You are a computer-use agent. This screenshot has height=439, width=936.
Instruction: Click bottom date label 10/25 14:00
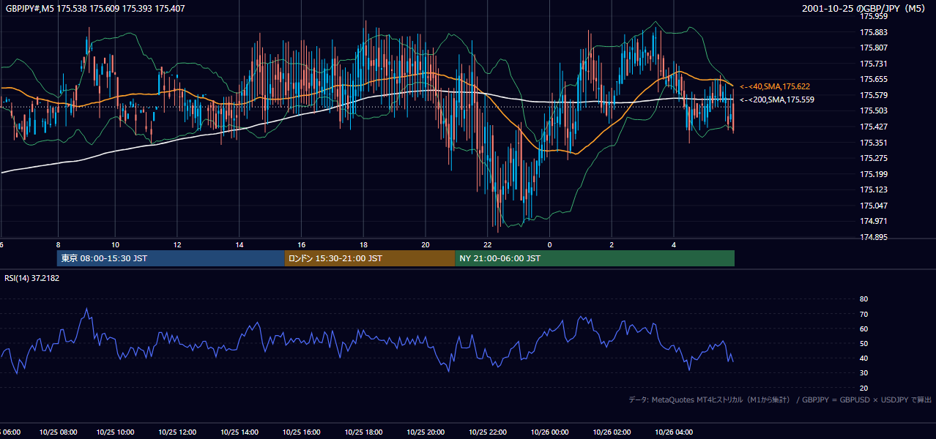(239, 432)
